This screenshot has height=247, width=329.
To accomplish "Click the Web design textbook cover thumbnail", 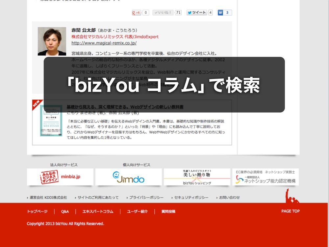I will click(x=51, y=121).
